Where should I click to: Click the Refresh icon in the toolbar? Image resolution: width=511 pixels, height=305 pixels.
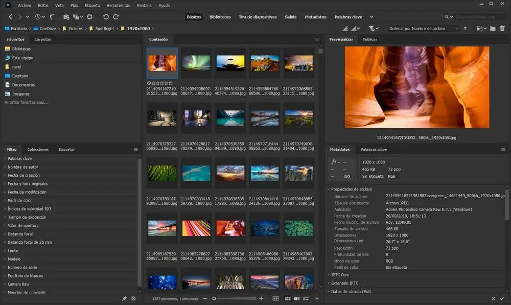tap(90, 16)
